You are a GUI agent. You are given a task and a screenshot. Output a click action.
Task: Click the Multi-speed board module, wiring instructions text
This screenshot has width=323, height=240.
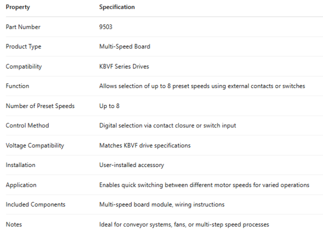[x=162, y=204]
